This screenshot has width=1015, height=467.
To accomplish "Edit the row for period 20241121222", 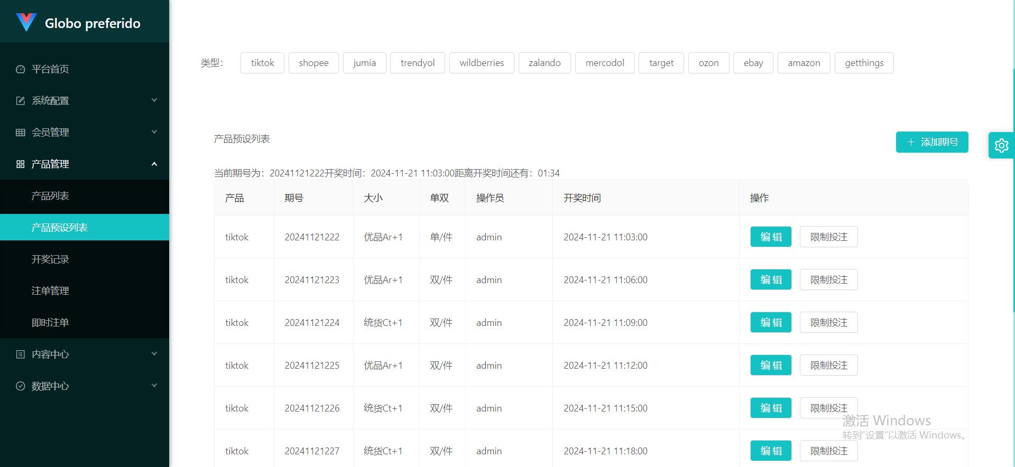I will pyautogui.click(x=771, y=237).
